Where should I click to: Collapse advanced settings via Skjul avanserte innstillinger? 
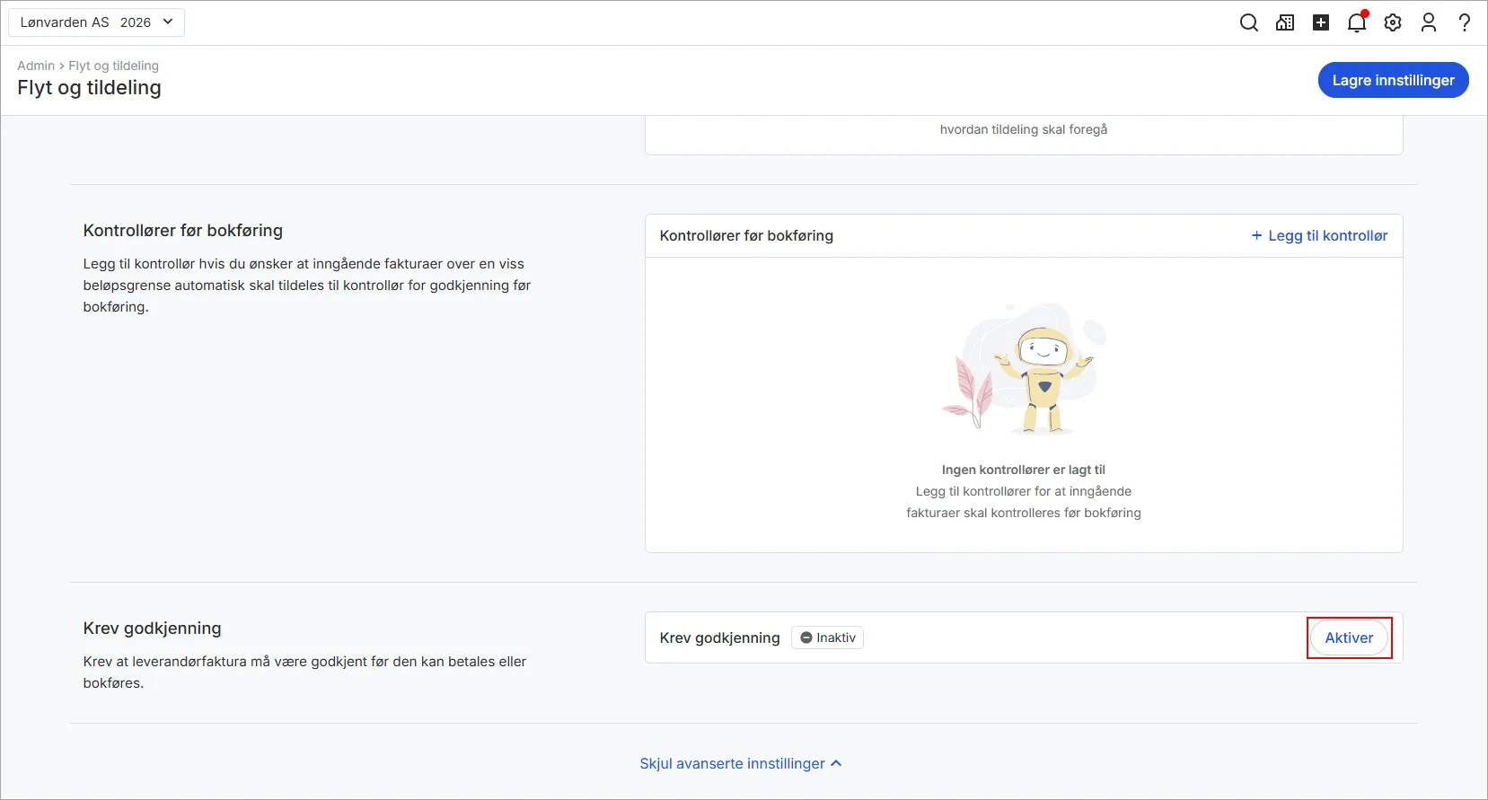732,763
